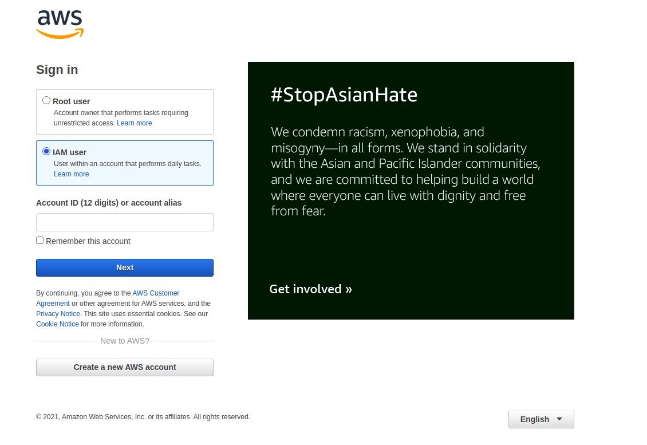Viewport: 647px width, 445px height.
Task: Click Create a new AWS account button
Action: click(125, 367)
